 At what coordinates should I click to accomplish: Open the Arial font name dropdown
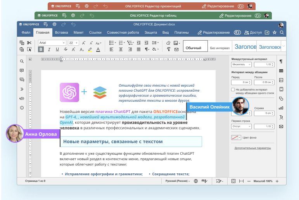pyautogui.click(x=52, y=43)
